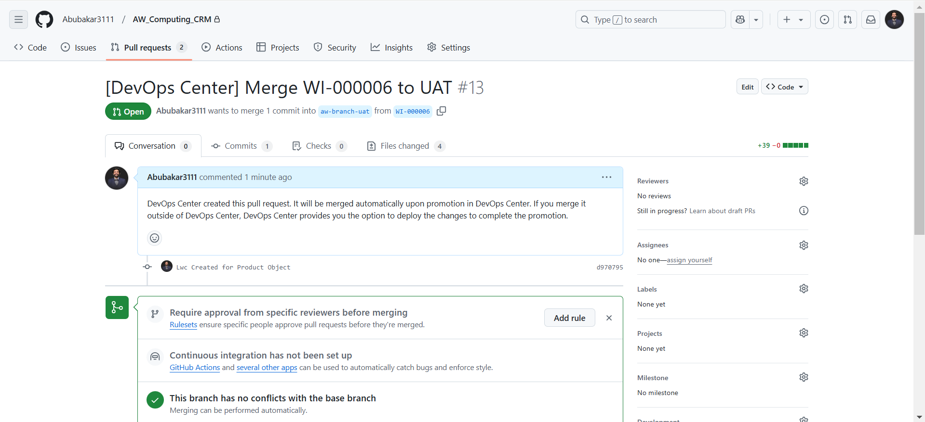Open the Security tab
Viewport: 925px width, 422px height.
(335, 47)
